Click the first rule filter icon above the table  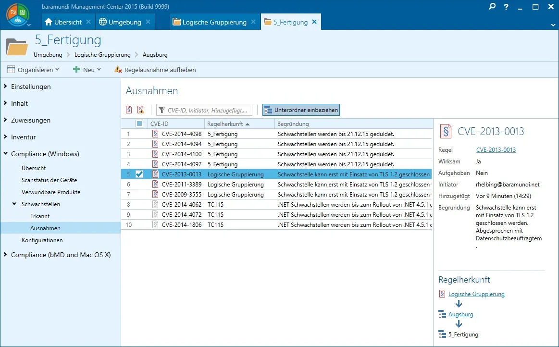coord(129,110)
